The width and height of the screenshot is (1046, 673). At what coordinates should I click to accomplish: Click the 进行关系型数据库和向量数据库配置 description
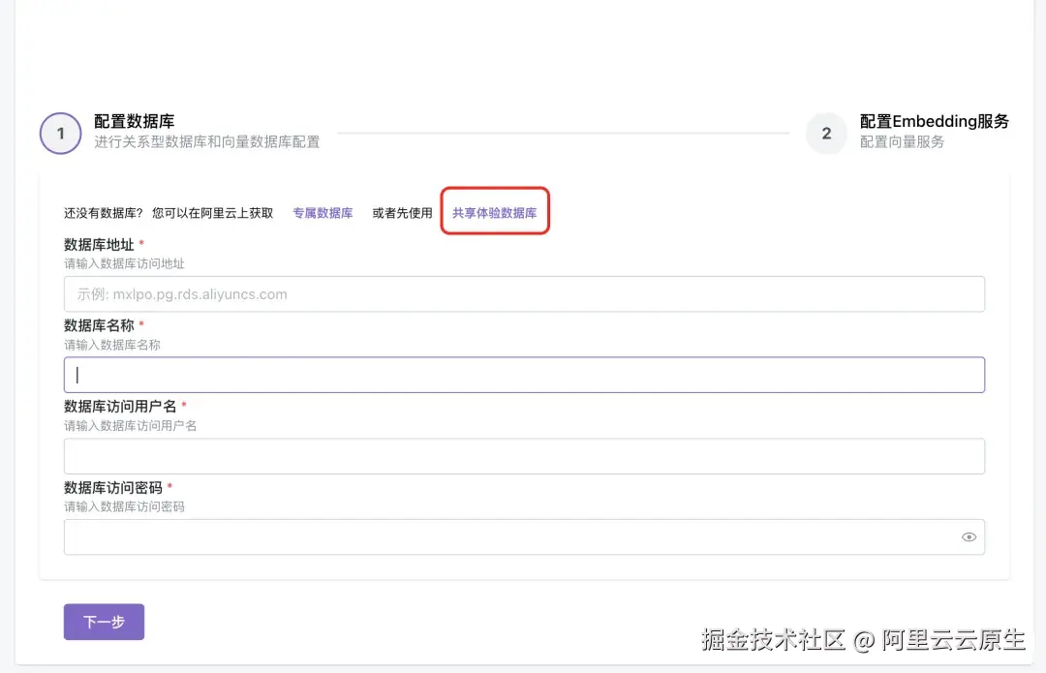point(207,142)
